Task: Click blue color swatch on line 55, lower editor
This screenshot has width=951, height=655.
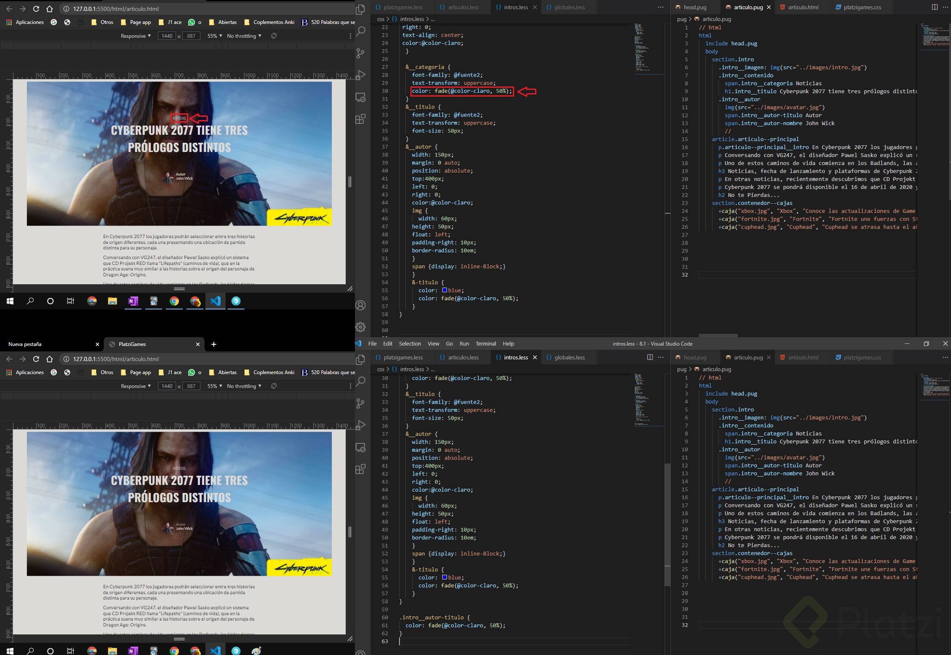Action: point(444,577)
